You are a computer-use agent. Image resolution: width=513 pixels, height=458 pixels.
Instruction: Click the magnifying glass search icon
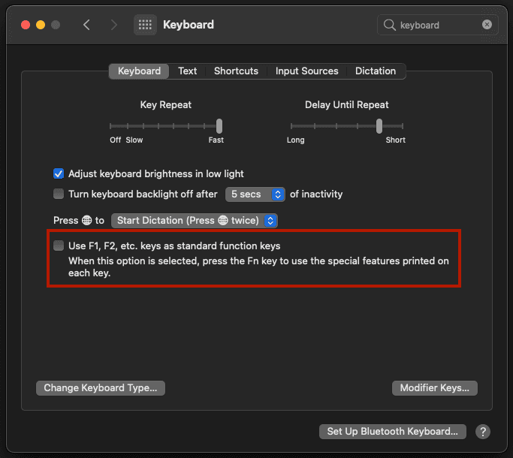tap(389, 25)
